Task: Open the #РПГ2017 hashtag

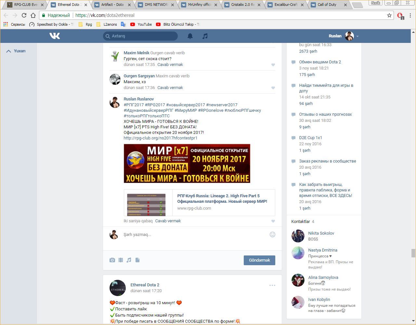Action: coord(134,105)
